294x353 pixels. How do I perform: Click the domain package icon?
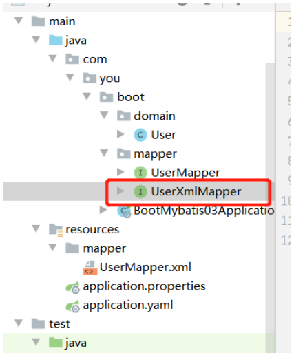click(x=124, y=116)
